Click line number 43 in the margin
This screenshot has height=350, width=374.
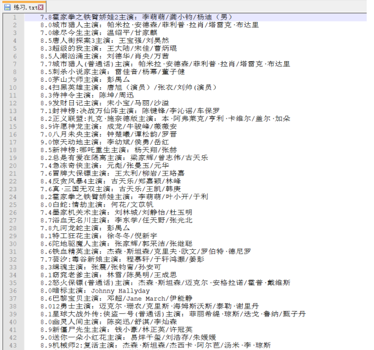tap(12, 345)
